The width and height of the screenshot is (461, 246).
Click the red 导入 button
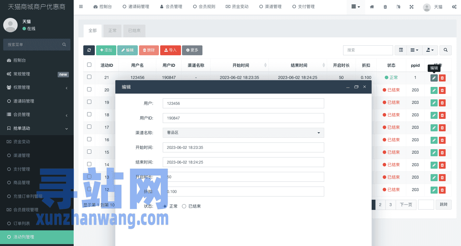tap(170, 50)
